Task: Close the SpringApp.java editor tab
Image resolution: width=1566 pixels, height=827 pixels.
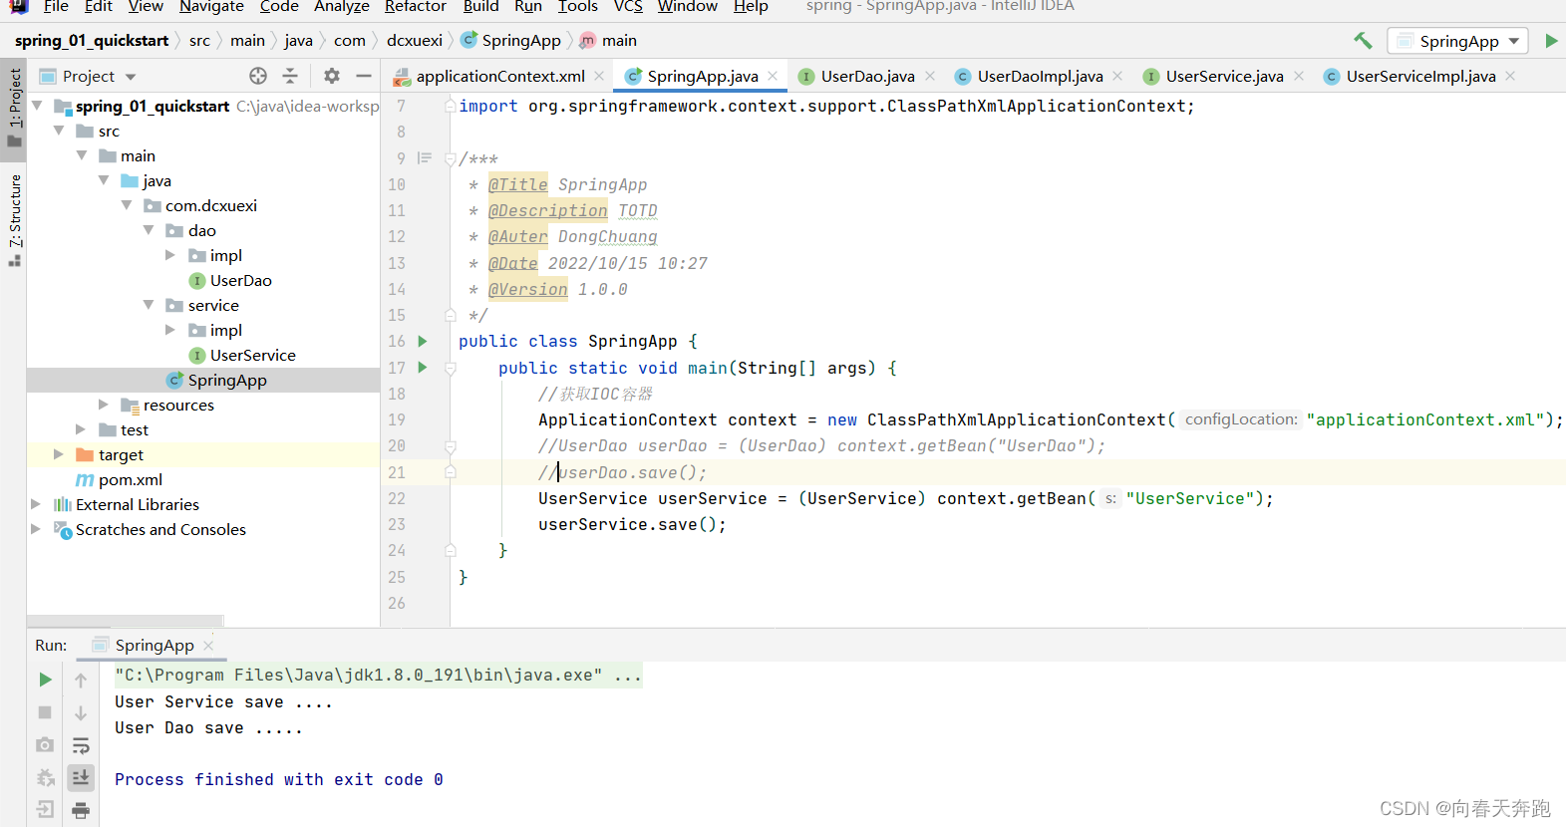Action: pyautogui.click(x=774, y=76)
